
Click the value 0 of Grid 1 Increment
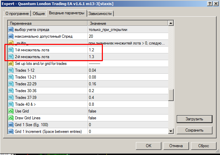(x=90, y=132)
